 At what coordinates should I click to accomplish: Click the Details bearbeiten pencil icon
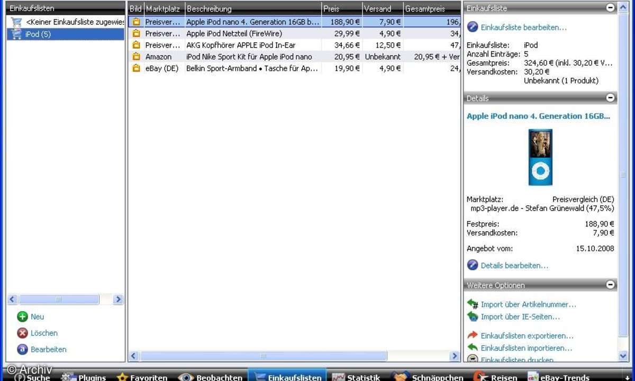click(473, 265)
